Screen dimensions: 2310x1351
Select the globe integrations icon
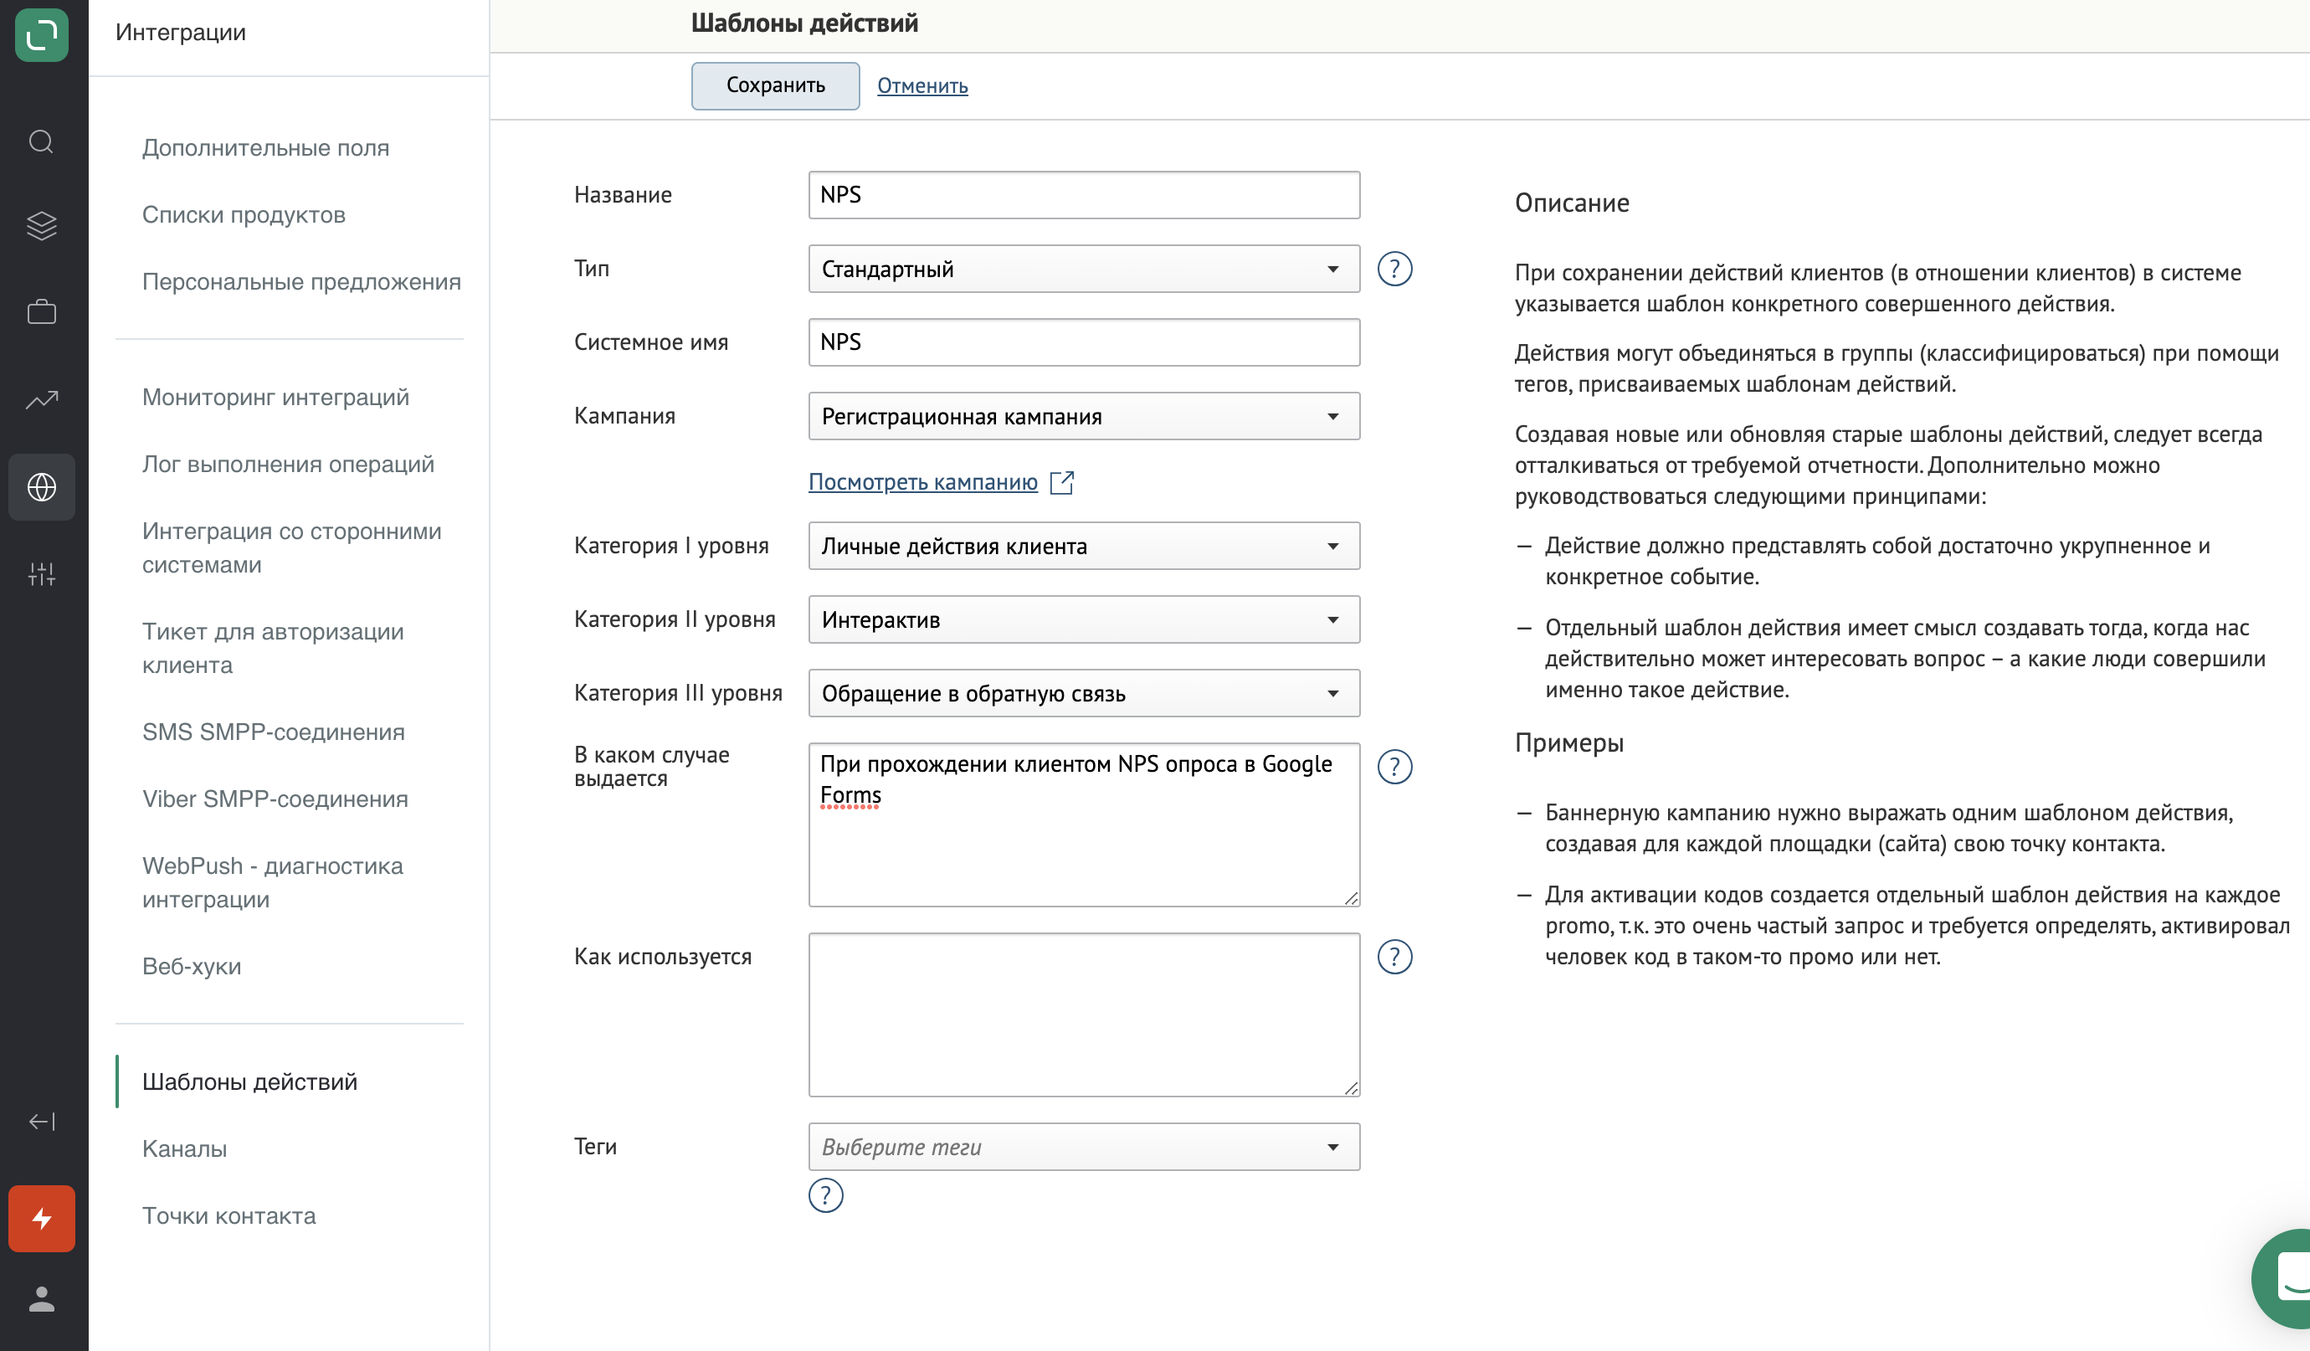click(x=41, y=486)
